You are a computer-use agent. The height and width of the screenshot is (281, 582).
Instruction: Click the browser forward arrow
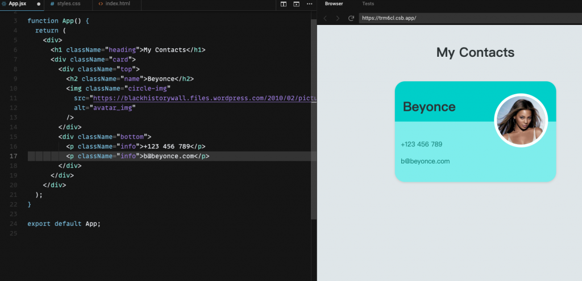(x=338, y=18)
